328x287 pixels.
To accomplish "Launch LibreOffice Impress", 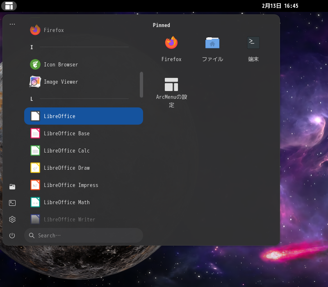I will (84, 185).
